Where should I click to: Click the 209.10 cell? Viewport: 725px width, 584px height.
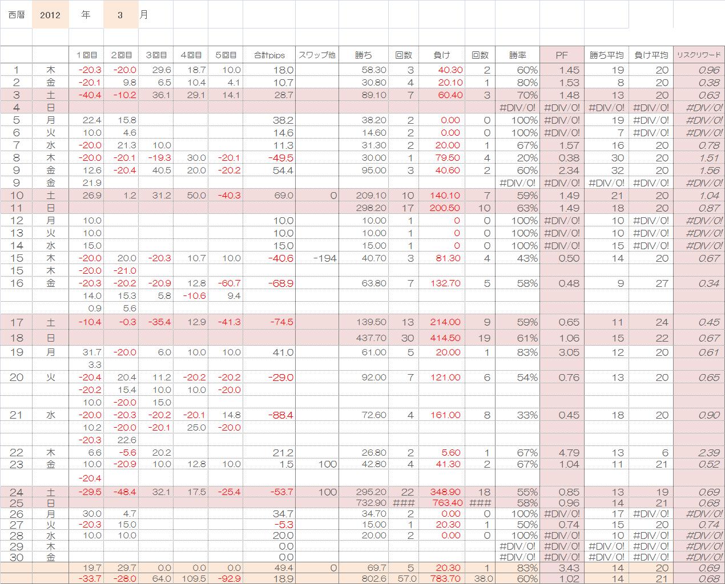(x=364, y=195)
